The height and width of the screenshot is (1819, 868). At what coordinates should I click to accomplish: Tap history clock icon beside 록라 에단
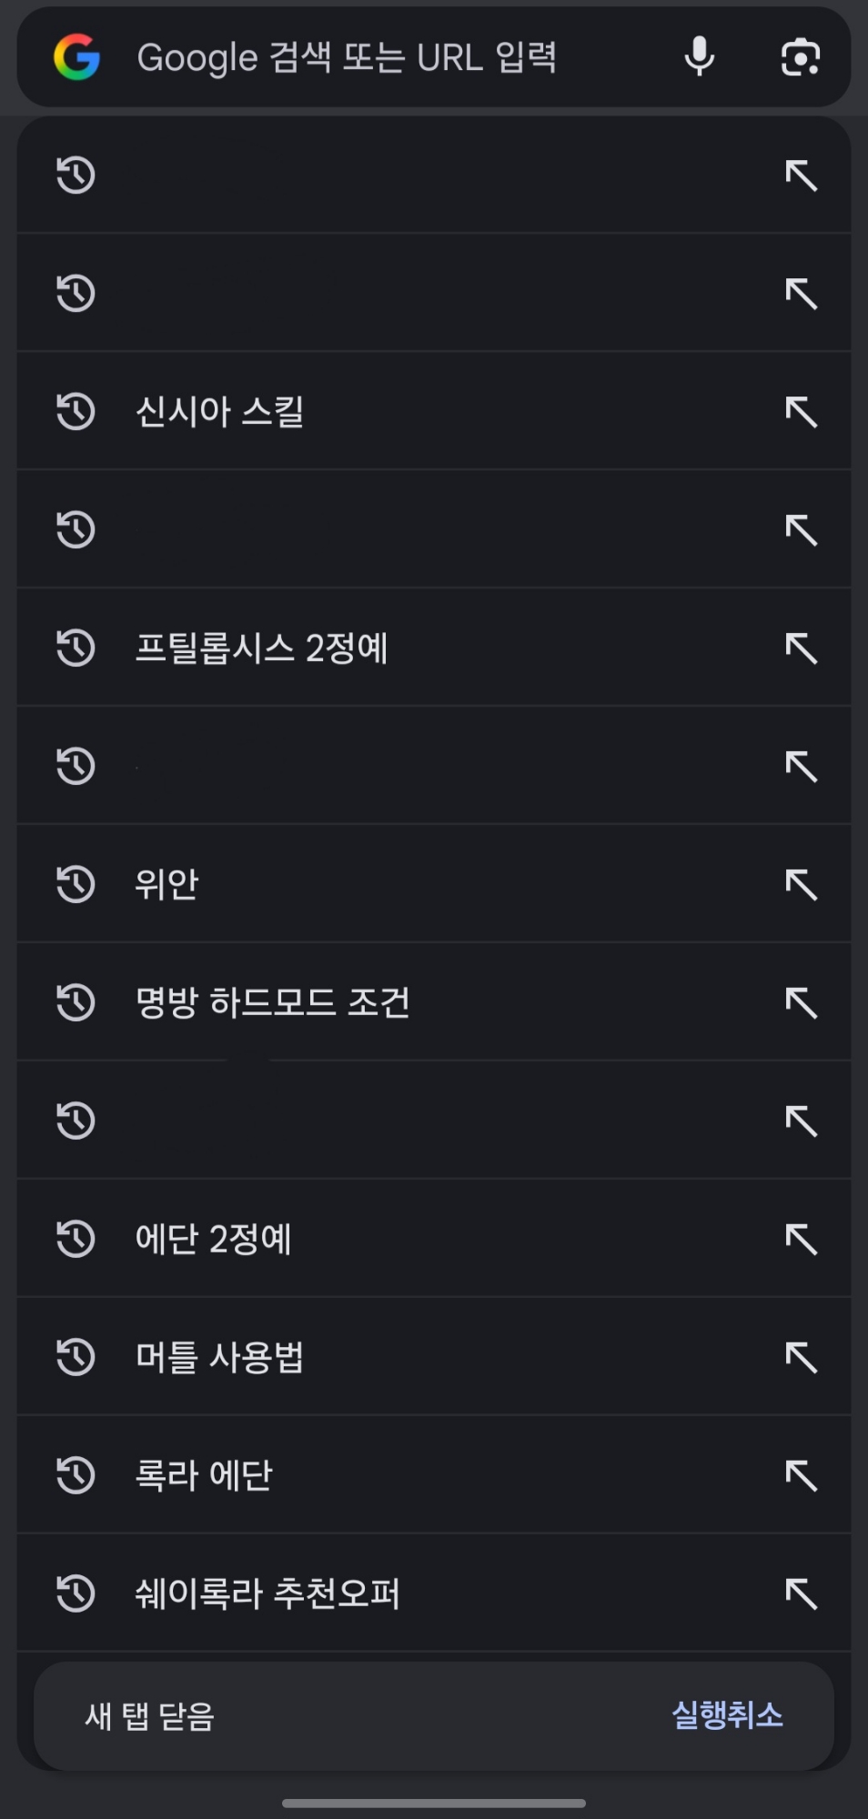[x=76, y=1475]
